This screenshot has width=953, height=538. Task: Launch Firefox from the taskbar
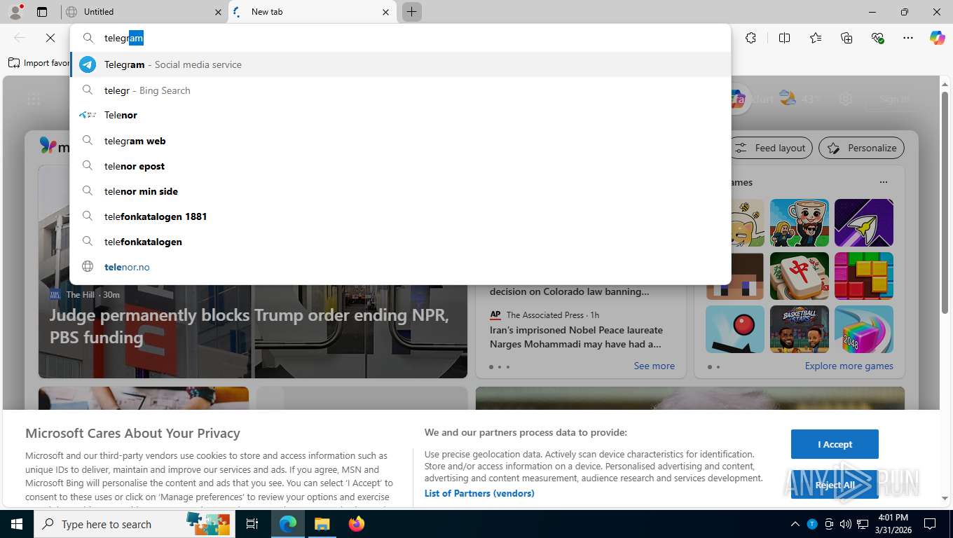pyautogui.click(x=356, y=524)
